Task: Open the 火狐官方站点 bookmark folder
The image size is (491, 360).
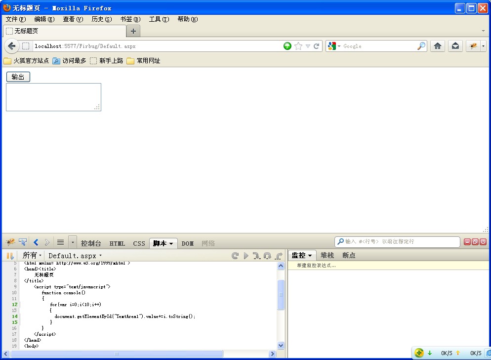Action: coord(26,60)
